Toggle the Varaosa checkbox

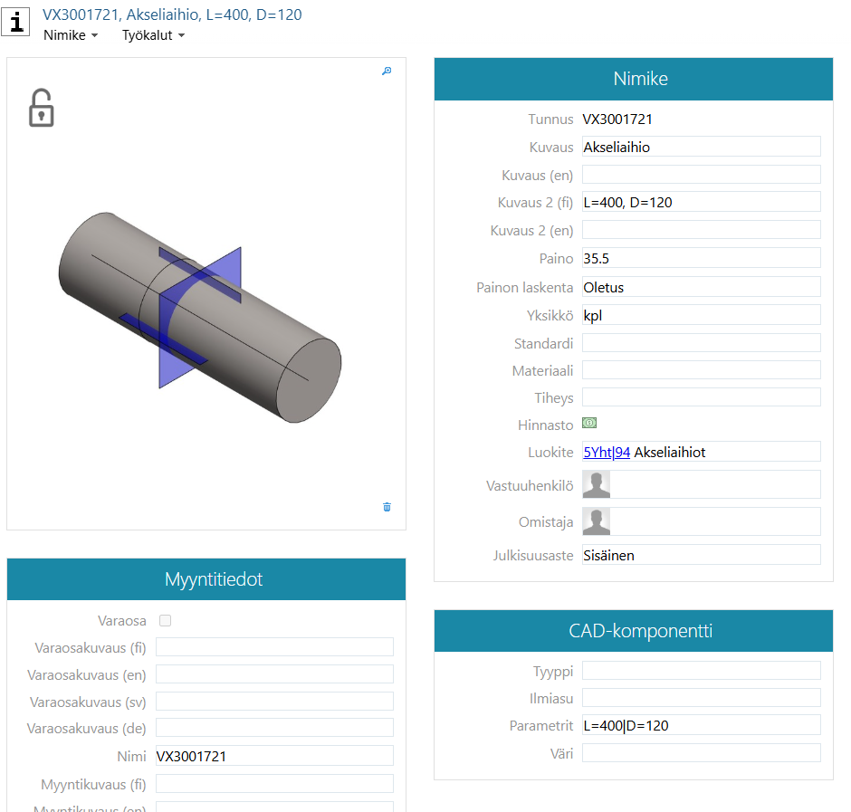pyautogui.click(x=165, y=621)
